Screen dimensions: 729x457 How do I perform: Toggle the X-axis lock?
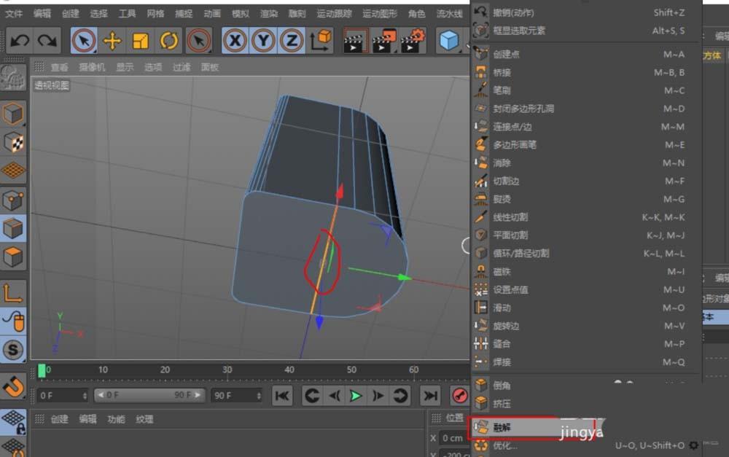point(233,40)
